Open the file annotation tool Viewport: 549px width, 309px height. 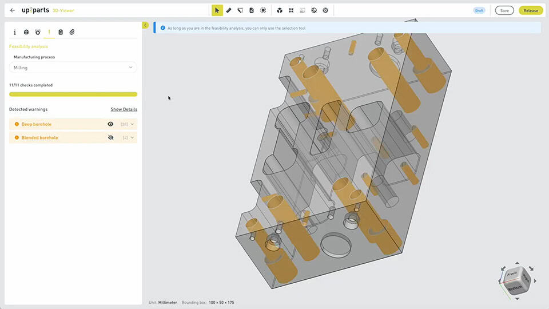(252, 10)
